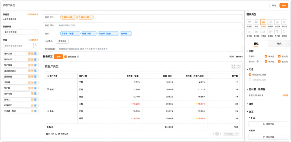
Task: Toggle 电脑端 表头行 freeze checkbox
Action: click(266, 56)
